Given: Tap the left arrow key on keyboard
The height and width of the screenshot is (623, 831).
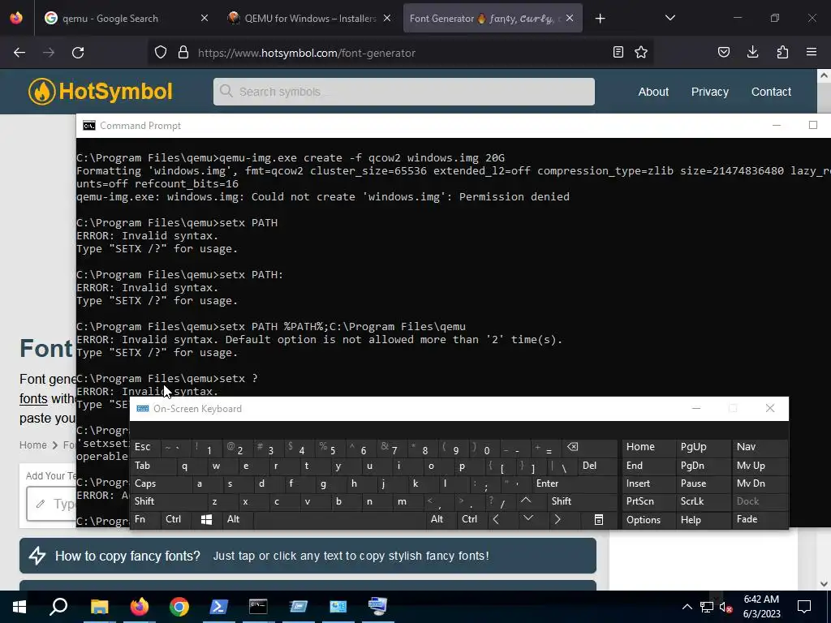Looking at the screenshot, I should click(x=496, y=520).
